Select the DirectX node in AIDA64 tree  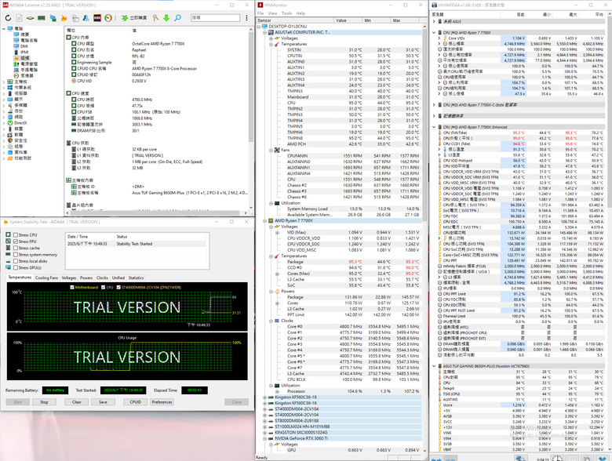(x=20, y=123)
